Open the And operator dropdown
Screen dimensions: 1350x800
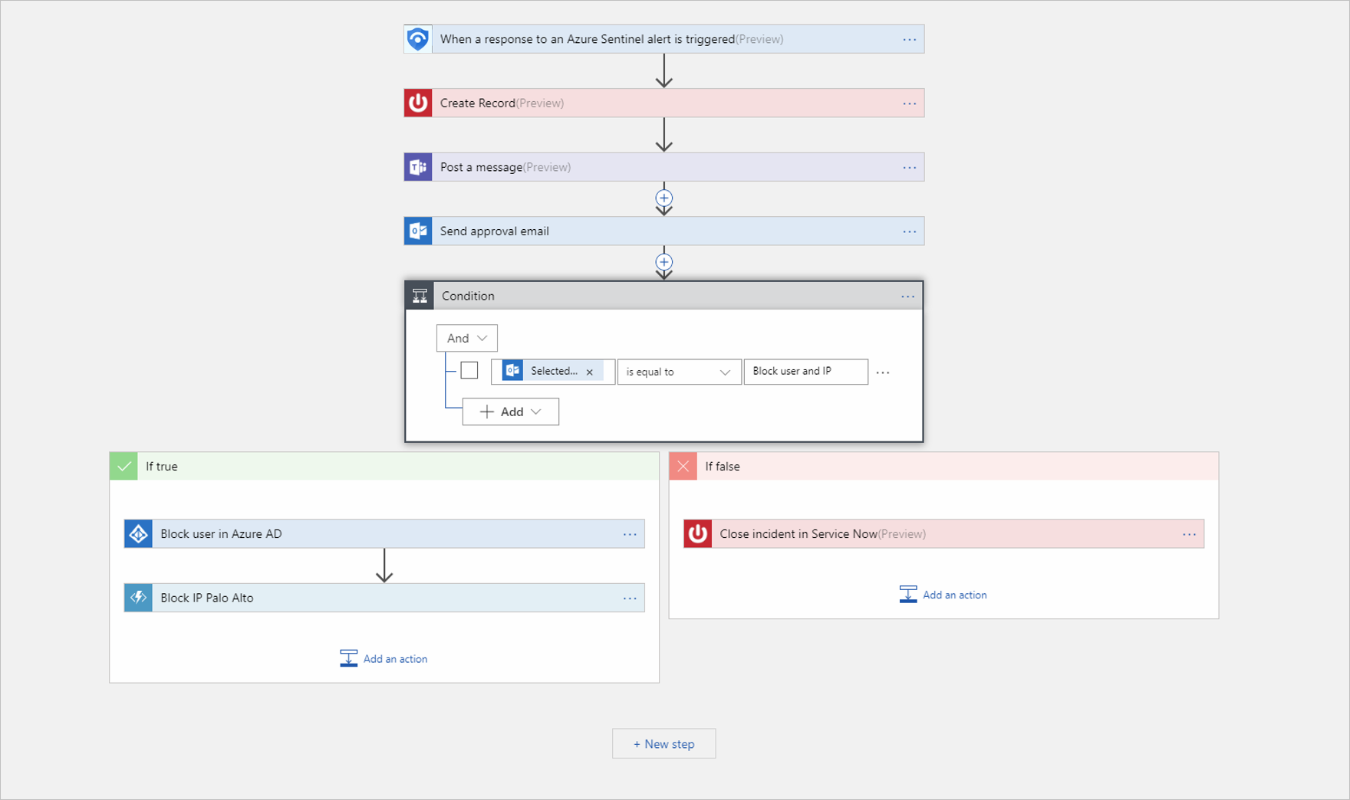[466, 338]
